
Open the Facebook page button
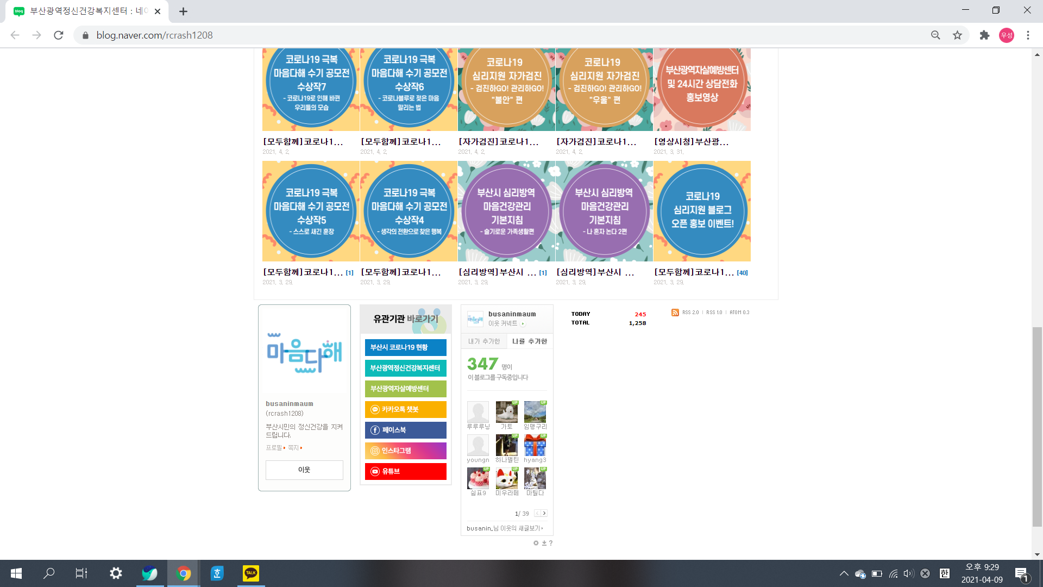click(x=405, y=430)
